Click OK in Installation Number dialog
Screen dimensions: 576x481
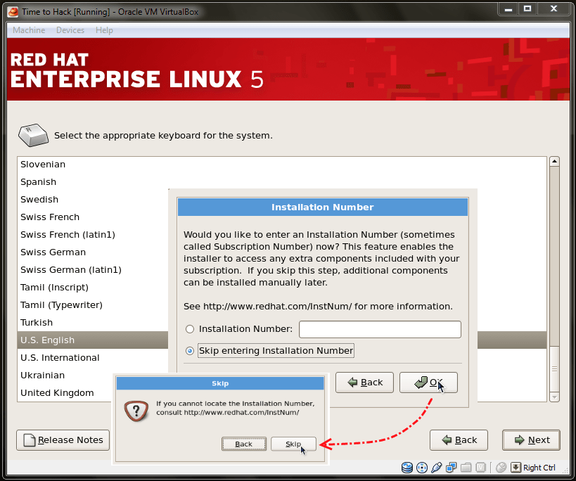428,383
